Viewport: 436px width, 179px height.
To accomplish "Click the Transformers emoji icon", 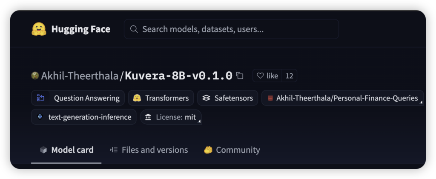I will pos(137,98).
